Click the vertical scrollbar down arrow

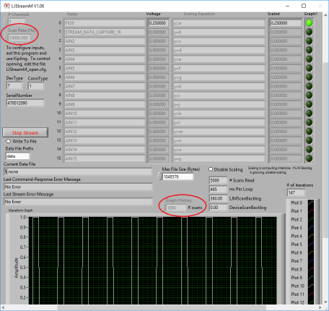pyautogui.click(x=326, y=302)
